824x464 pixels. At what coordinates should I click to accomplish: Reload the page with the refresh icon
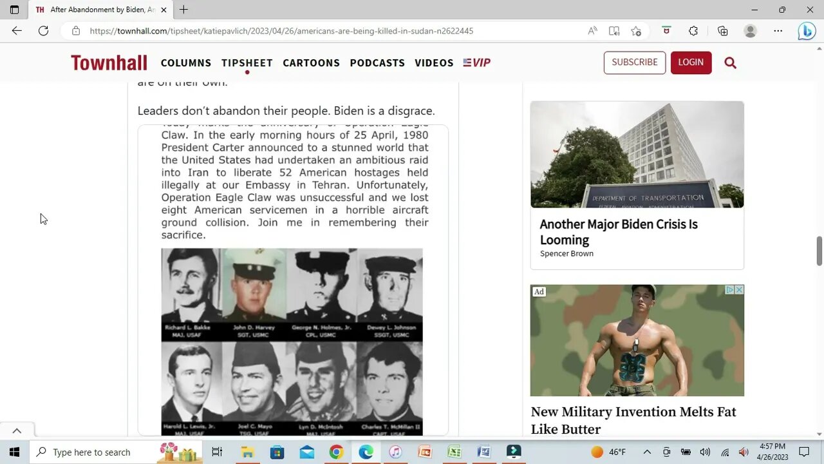click(43, 30)
